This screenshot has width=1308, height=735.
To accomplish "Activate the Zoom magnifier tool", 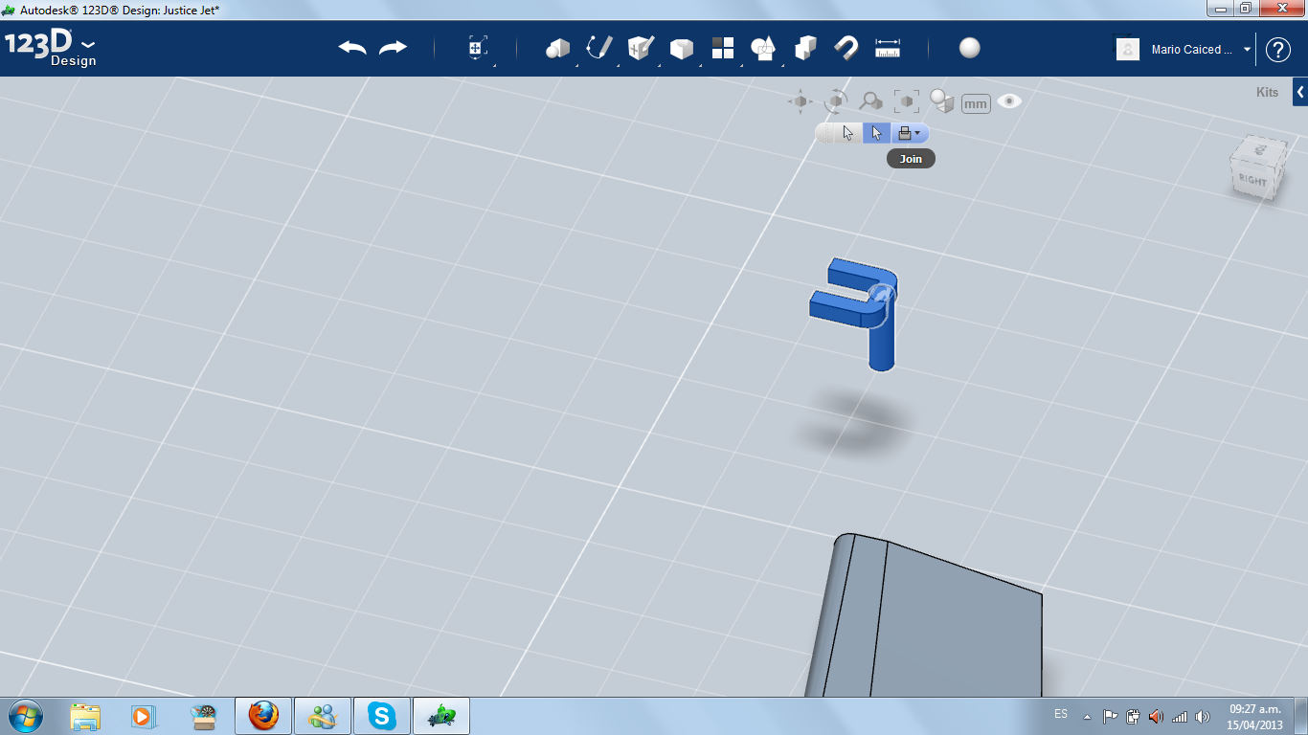I will (871, 100).
